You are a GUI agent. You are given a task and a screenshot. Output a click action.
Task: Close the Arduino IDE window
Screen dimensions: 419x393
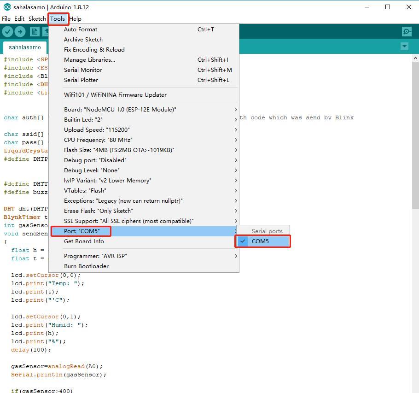(409, 7)
